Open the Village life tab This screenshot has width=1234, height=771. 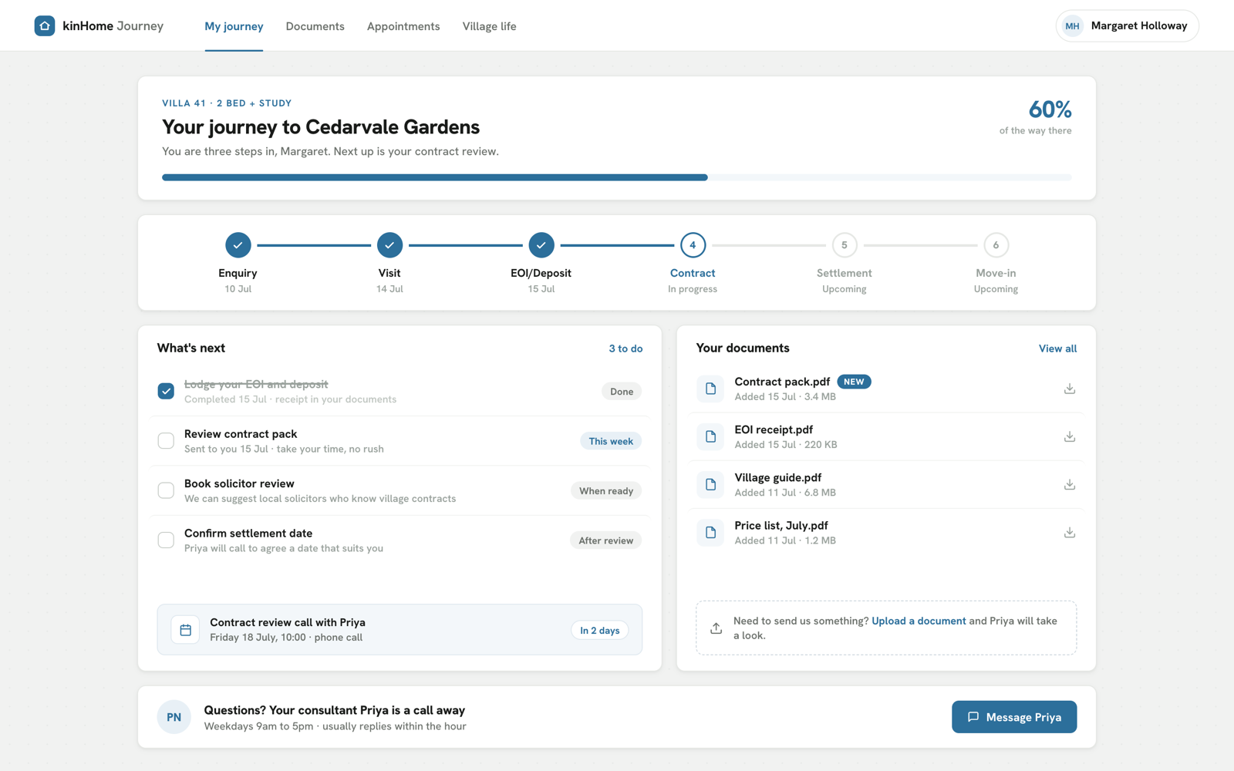pyautogui.click(x=489, y=26)
